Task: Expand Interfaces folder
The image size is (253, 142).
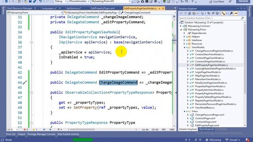Action: (185, 40)
